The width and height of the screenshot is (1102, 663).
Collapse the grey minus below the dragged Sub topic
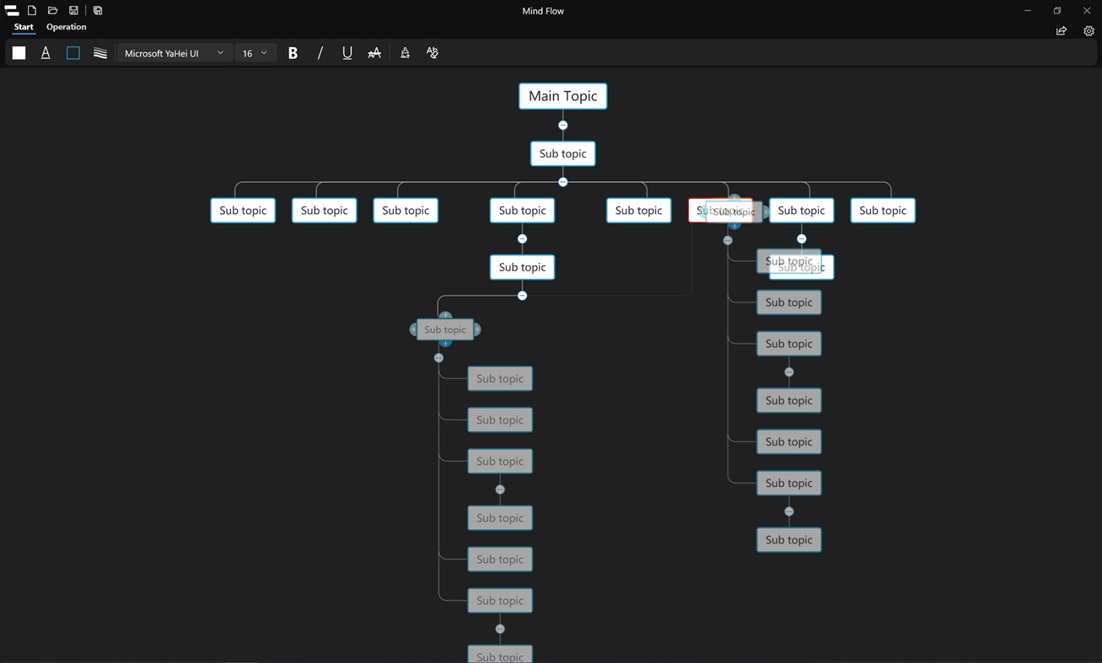click(x=438, y=358)
